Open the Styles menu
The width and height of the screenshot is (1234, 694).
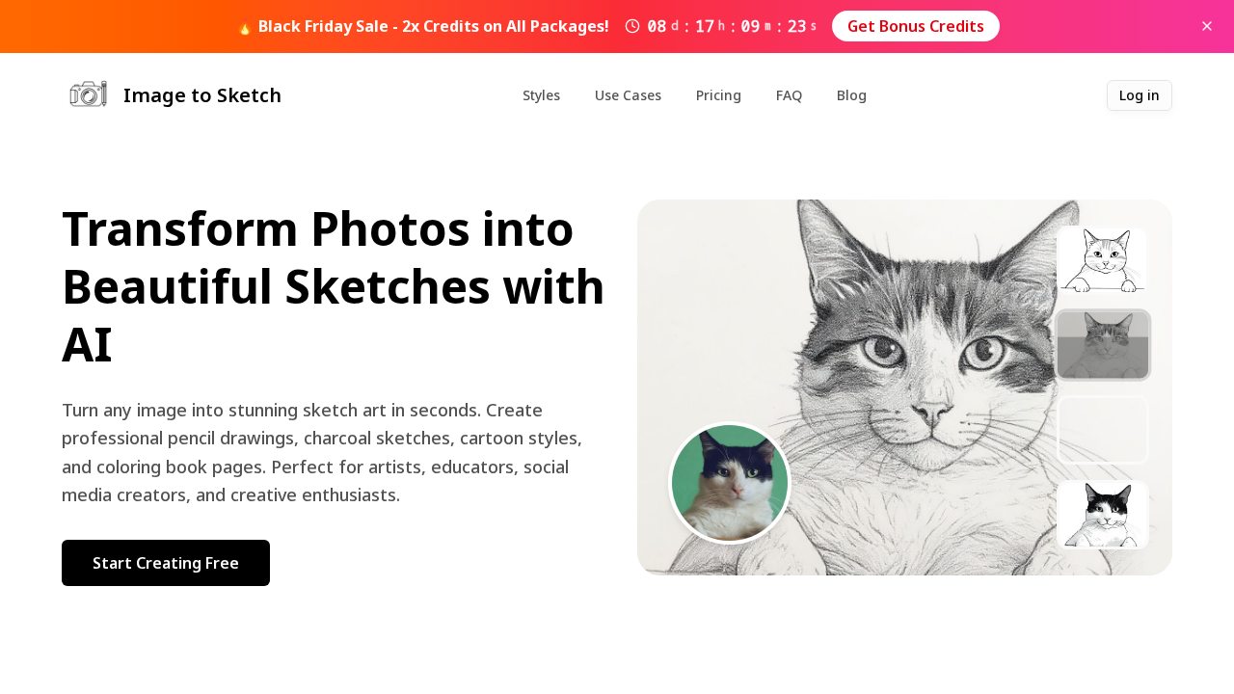(x=541, y=93)
